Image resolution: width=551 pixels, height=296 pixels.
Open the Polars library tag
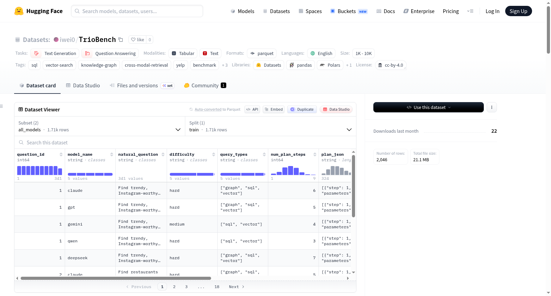tap(330, 65)
